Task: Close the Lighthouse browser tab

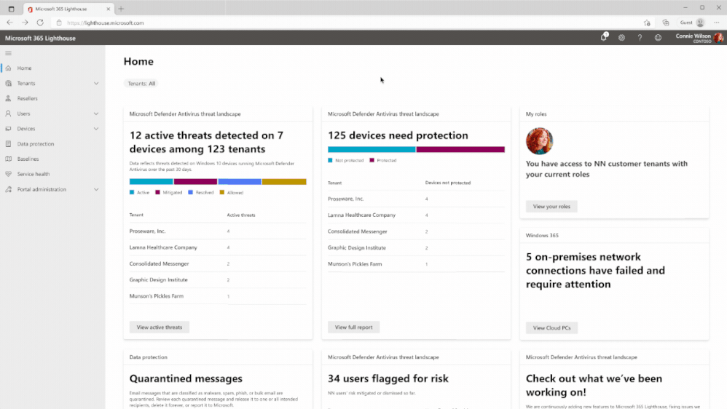Action: pyautogui.click(x=108, y=9)
